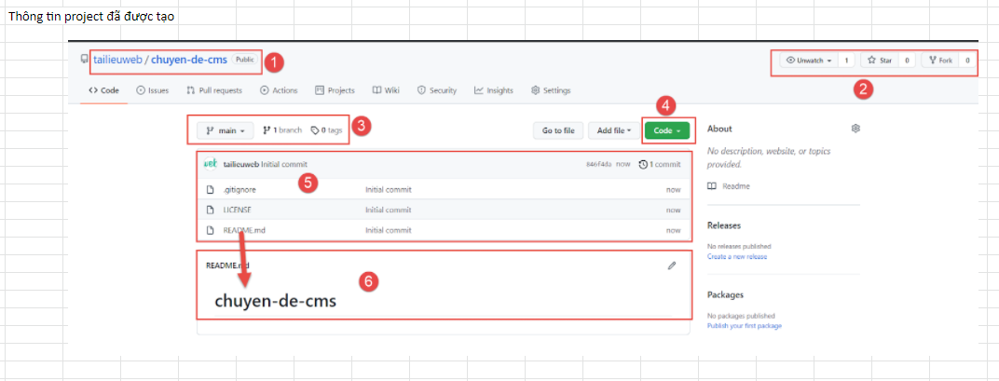The width and height of the screenshot is (999, 381).
Task: Click Create a new release link
Action: (x=737, y=257)
